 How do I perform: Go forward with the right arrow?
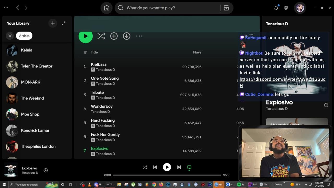click(x=26, y=8)
